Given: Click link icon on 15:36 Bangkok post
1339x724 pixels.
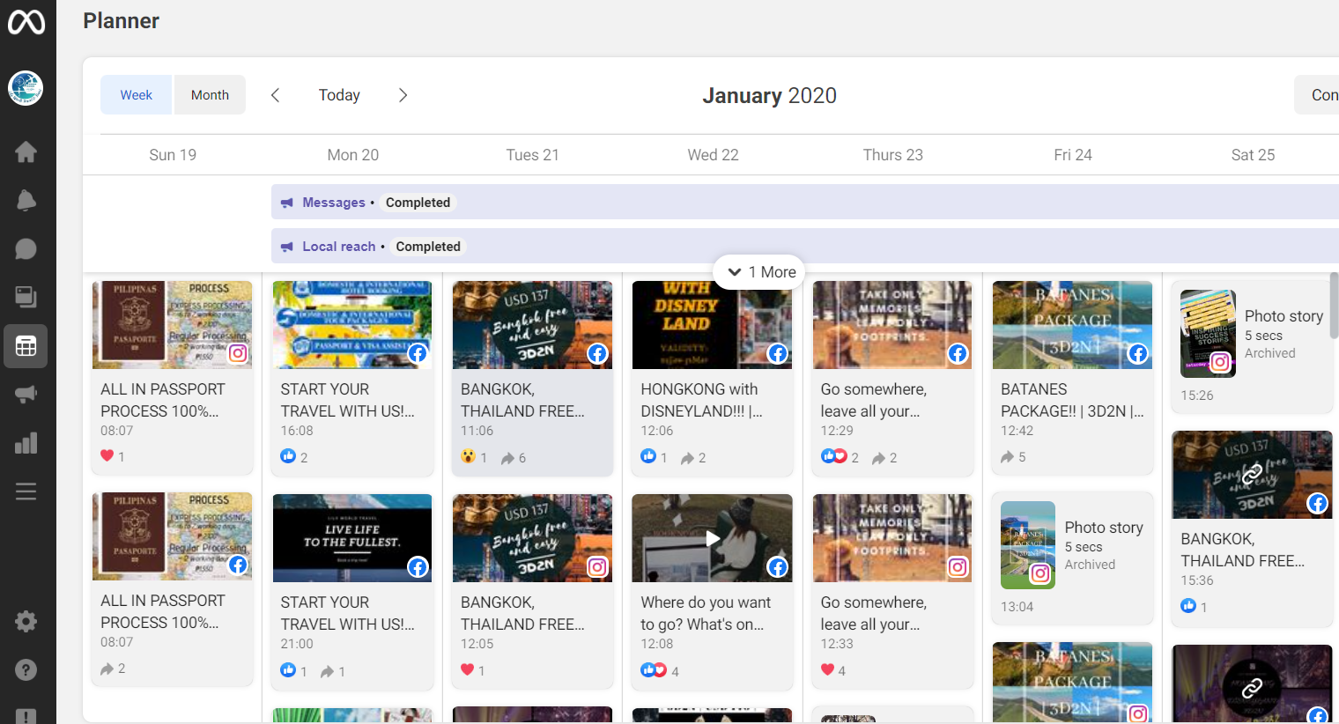Looking at the screenshot, I should [x=1252, y=474].
